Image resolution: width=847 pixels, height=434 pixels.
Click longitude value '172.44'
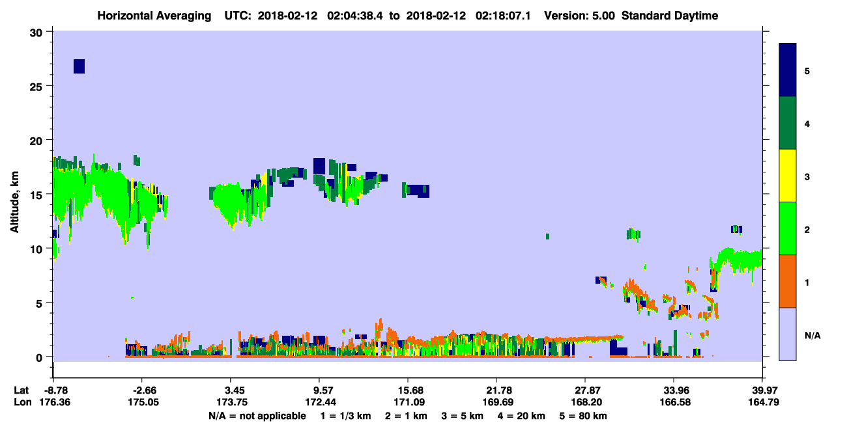(319, 403)
